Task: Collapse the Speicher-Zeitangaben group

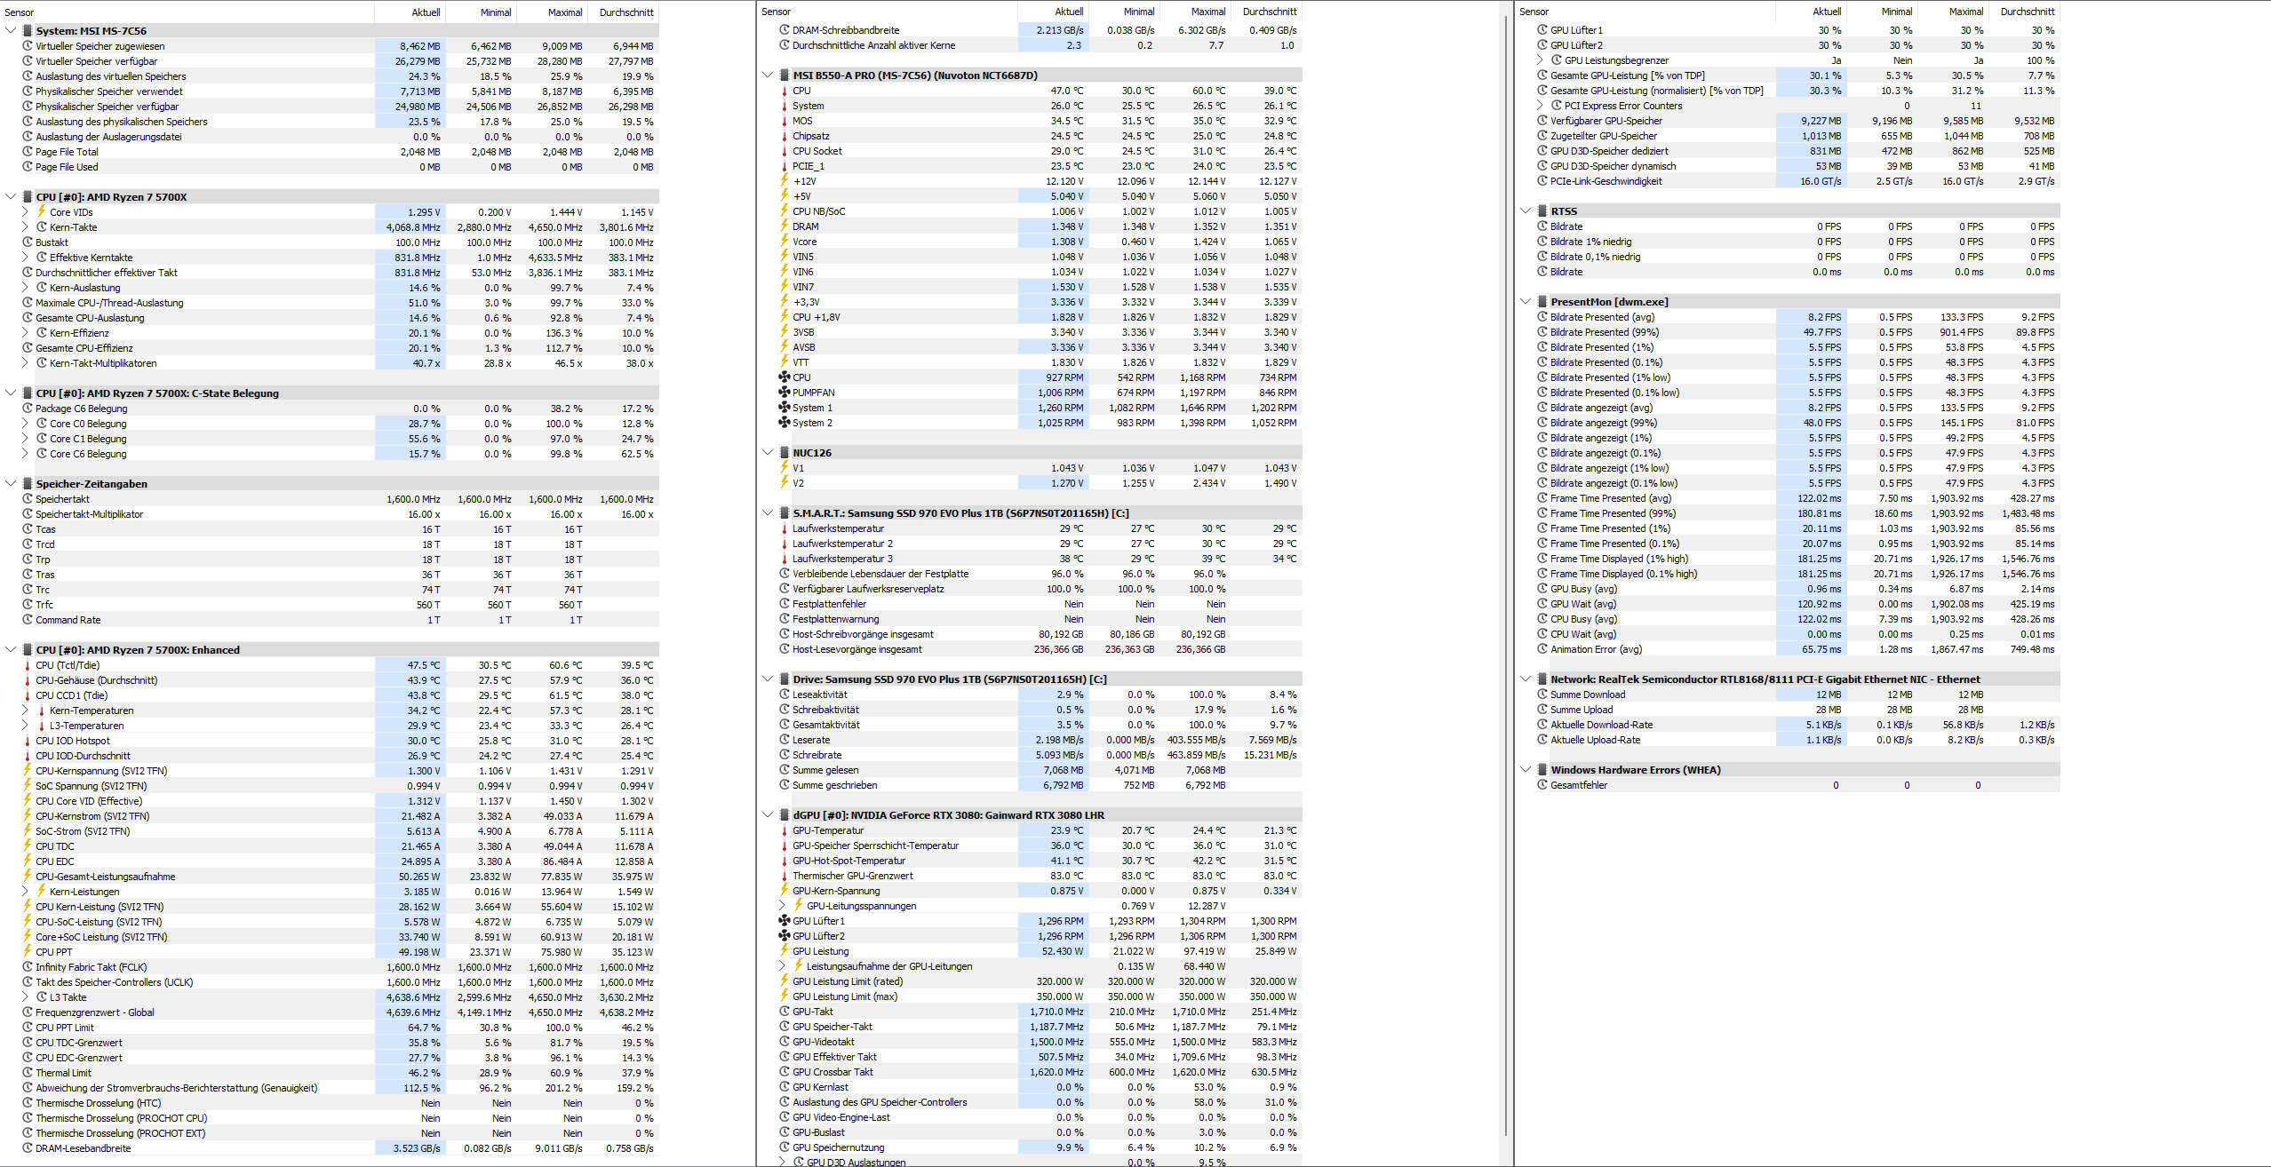Action: pyautogui.click(x=11, y=484)
